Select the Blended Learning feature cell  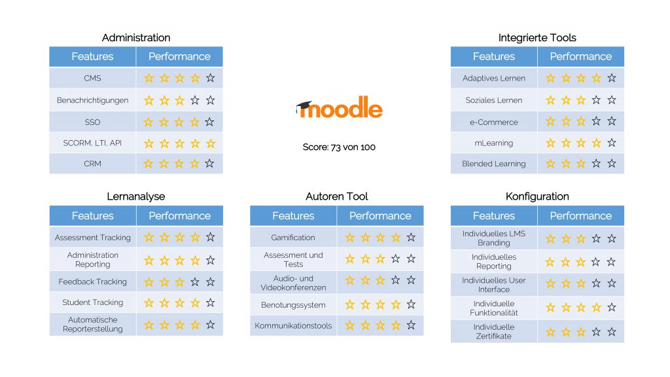pyautogui.click(x=494, y=164)
